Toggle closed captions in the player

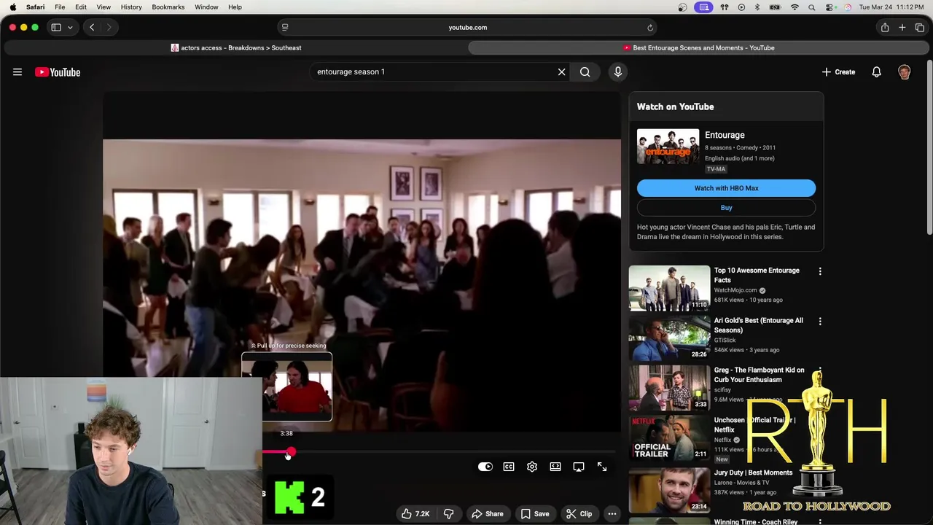509,467
